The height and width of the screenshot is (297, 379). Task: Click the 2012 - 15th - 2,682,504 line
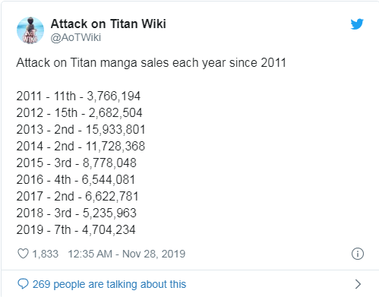pyautogui.click(x=79, y=112)
